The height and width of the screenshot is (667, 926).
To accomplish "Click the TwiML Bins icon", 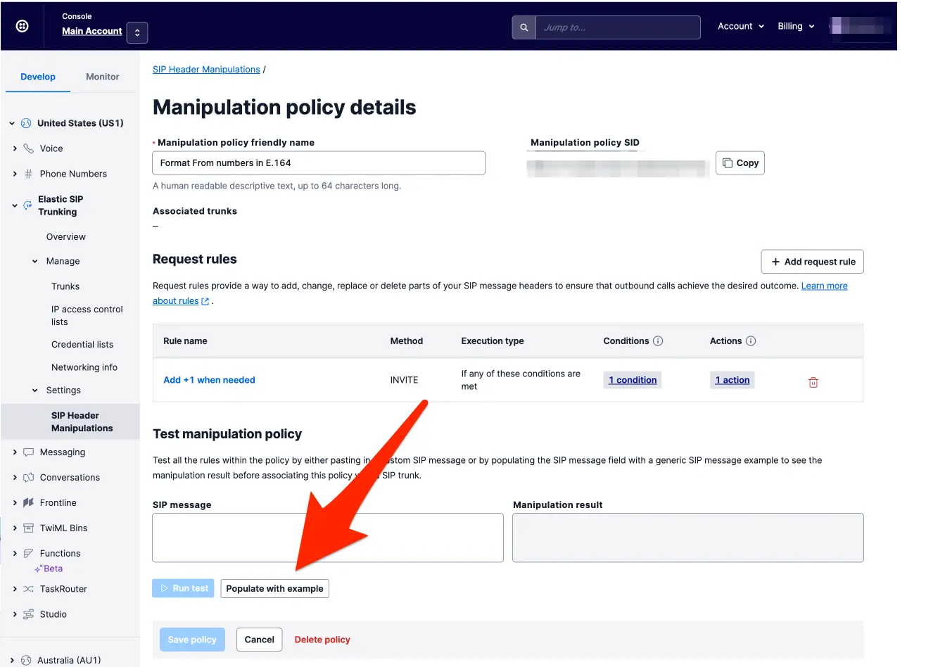I will (x=29, y=528).
